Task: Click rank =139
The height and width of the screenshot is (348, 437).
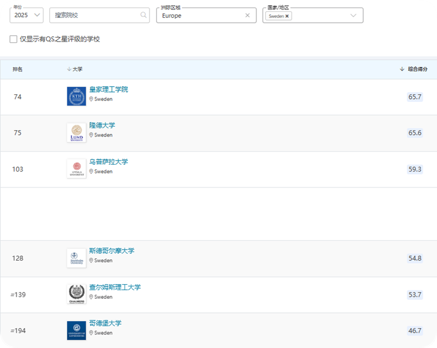Action: [x=18, y=295]
